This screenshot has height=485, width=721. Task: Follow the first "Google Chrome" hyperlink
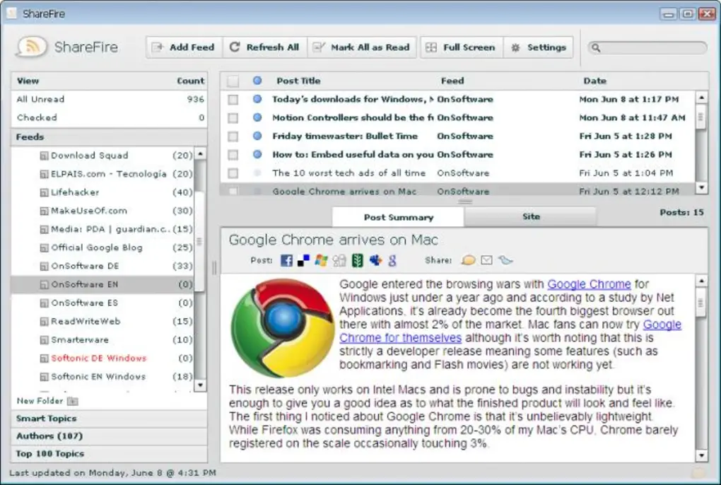point(589,284)
